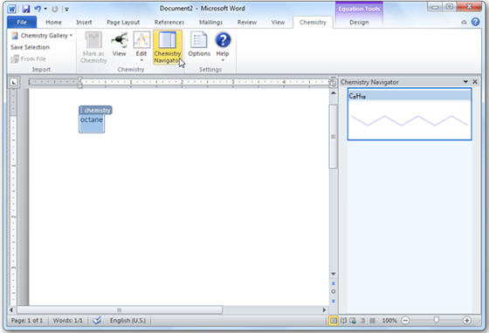489x333 pixels.
Task: Click the Edit chemistry button
Action: pos(141,44)
